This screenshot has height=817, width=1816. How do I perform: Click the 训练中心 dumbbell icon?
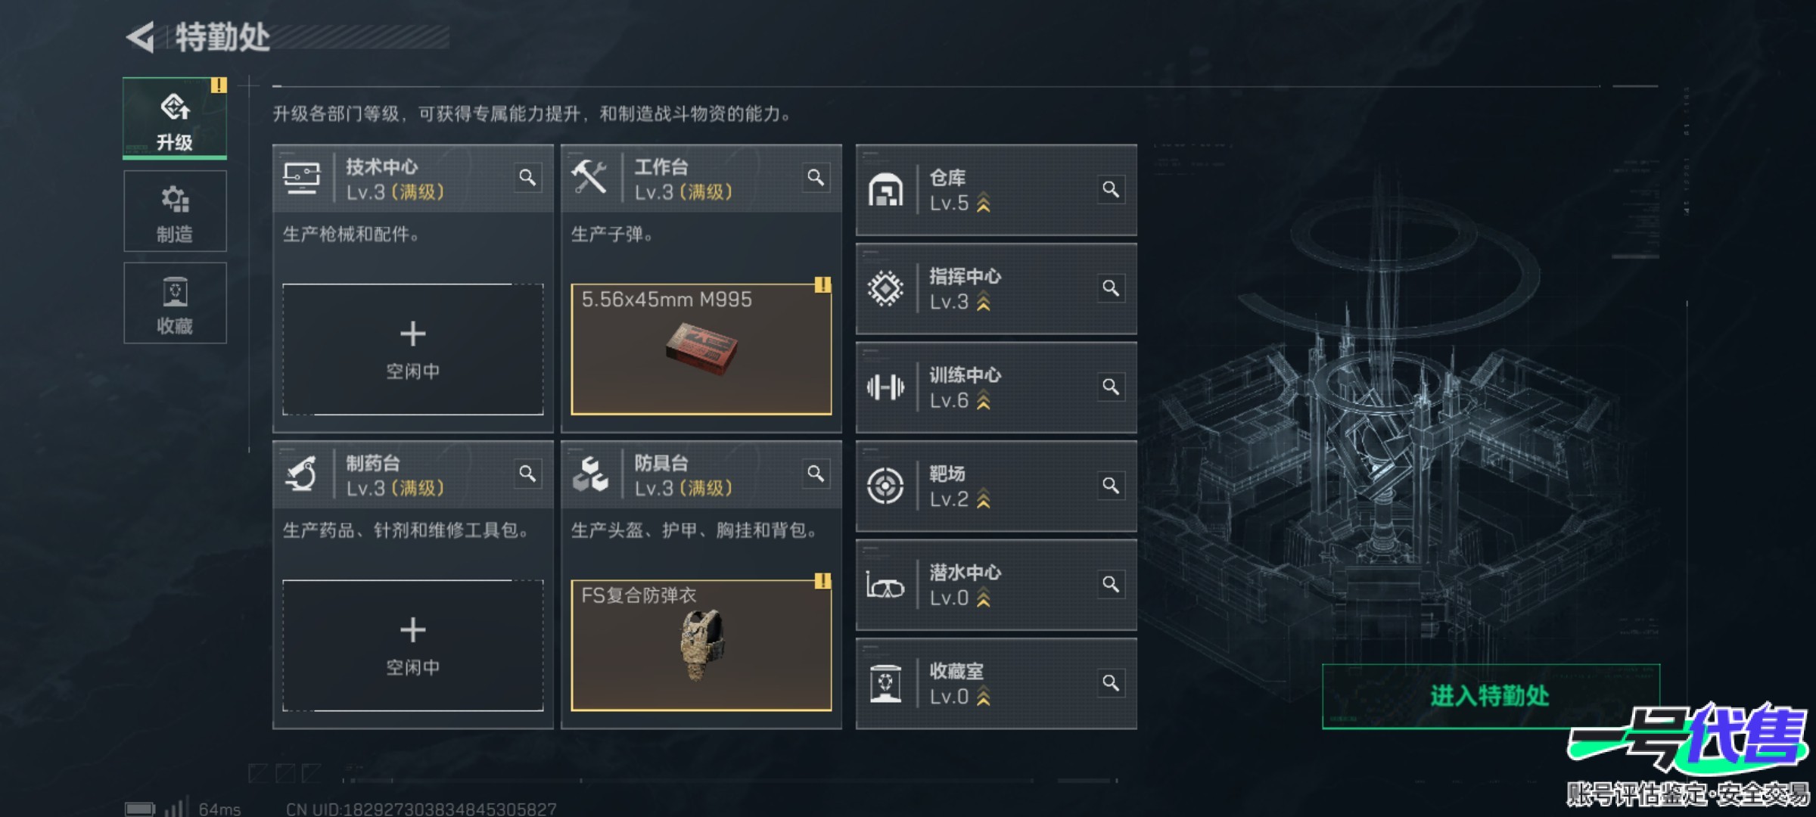pos(885,387)
